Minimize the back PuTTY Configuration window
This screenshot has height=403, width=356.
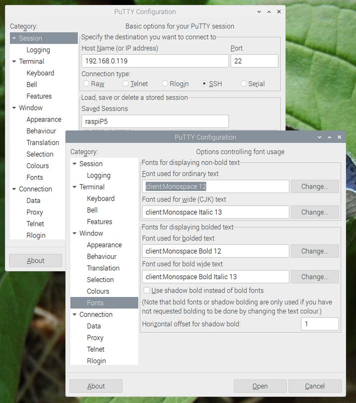pyautogui.click(x=259, y=12)
